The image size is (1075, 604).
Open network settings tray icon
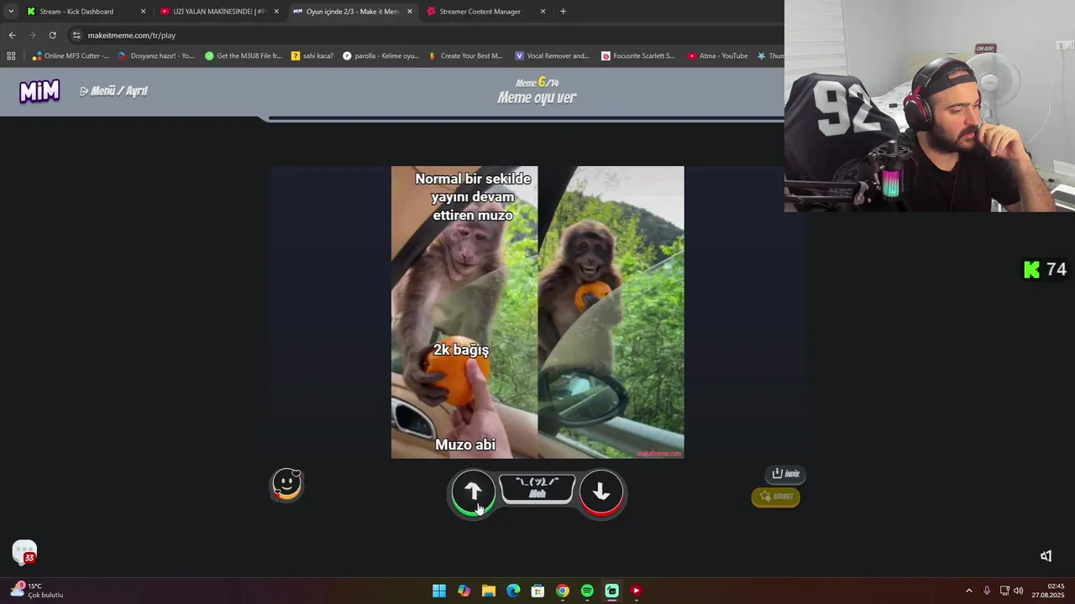point(1004,591)
